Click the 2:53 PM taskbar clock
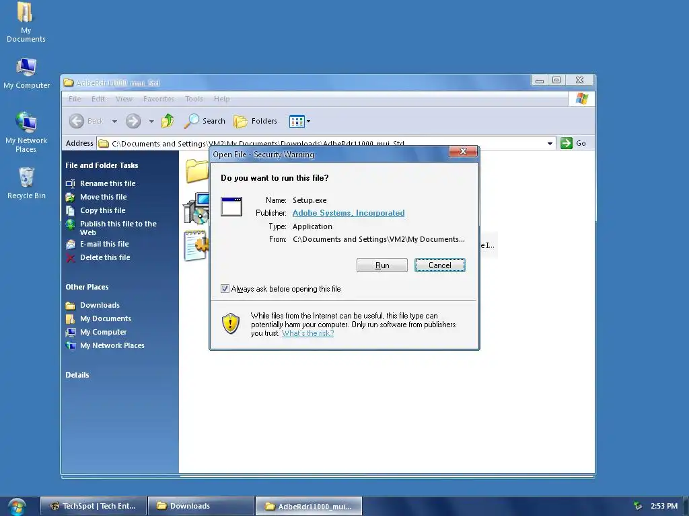 664,506
